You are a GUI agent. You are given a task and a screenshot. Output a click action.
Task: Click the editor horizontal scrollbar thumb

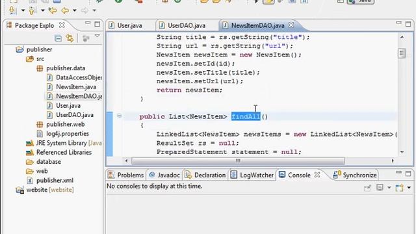tap(238, 161)
